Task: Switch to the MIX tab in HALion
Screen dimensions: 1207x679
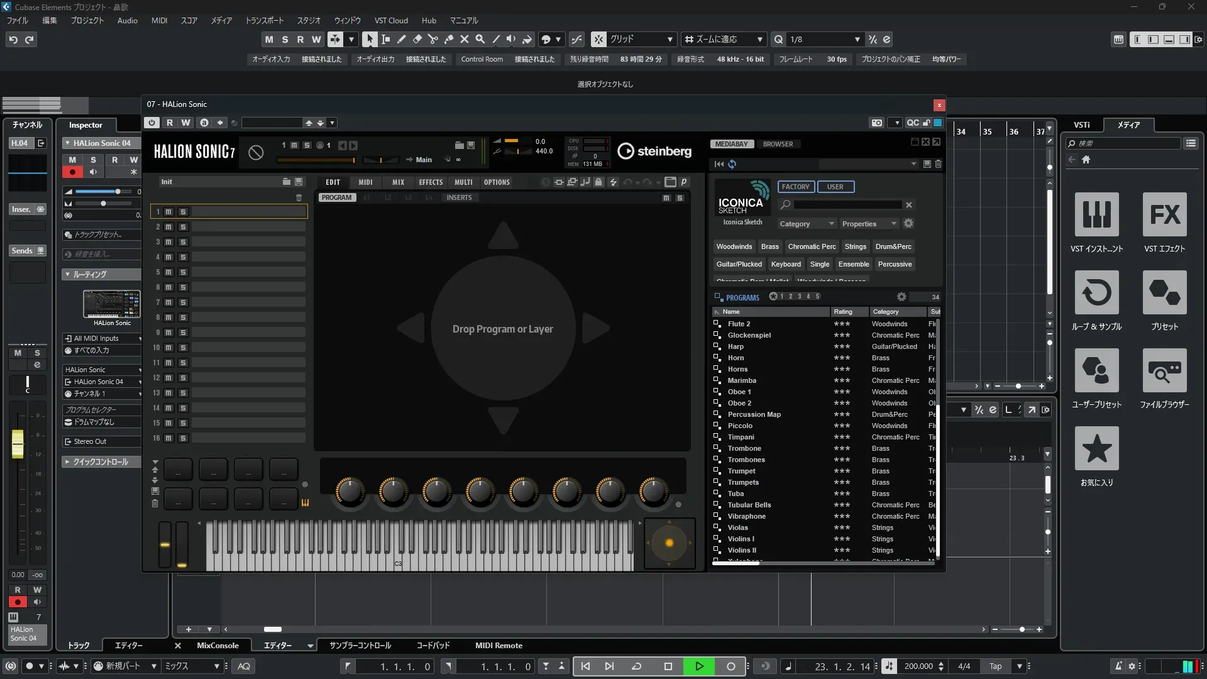Action: coord(398,182)
